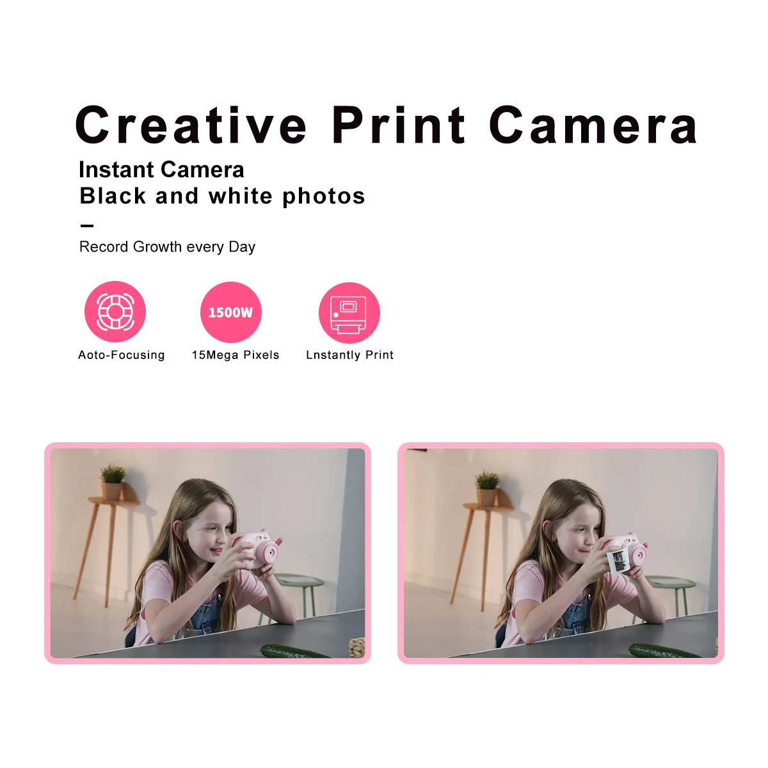768x768 pixels.
Task: Click the cucumber in the left photo
Action: pyautogui.click(x=294, y=651)
